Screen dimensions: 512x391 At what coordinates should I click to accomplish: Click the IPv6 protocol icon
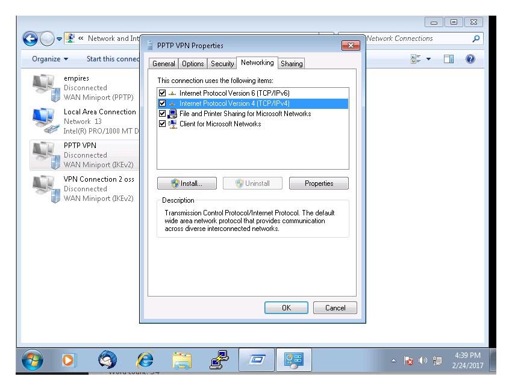point(172,93)
